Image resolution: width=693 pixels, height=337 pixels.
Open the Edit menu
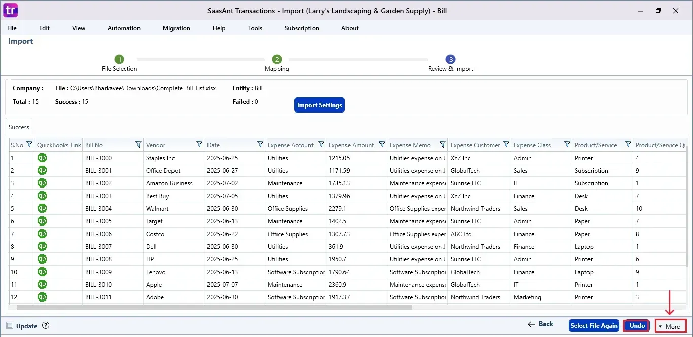pos(44,28)
